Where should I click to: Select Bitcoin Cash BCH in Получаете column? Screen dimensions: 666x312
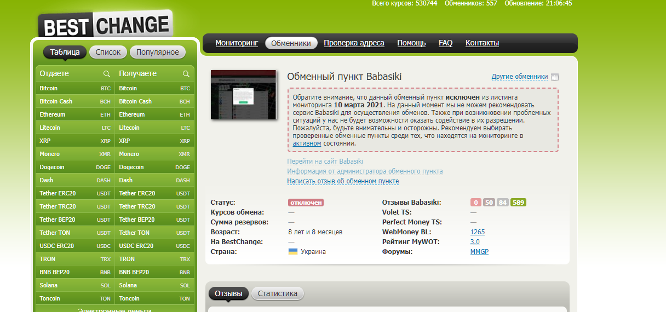(x=154, y=101)
